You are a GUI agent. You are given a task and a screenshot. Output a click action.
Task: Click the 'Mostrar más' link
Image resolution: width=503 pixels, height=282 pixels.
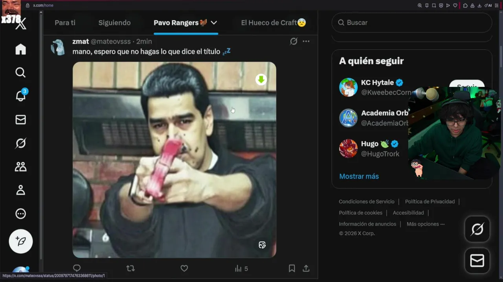point(359,176)
